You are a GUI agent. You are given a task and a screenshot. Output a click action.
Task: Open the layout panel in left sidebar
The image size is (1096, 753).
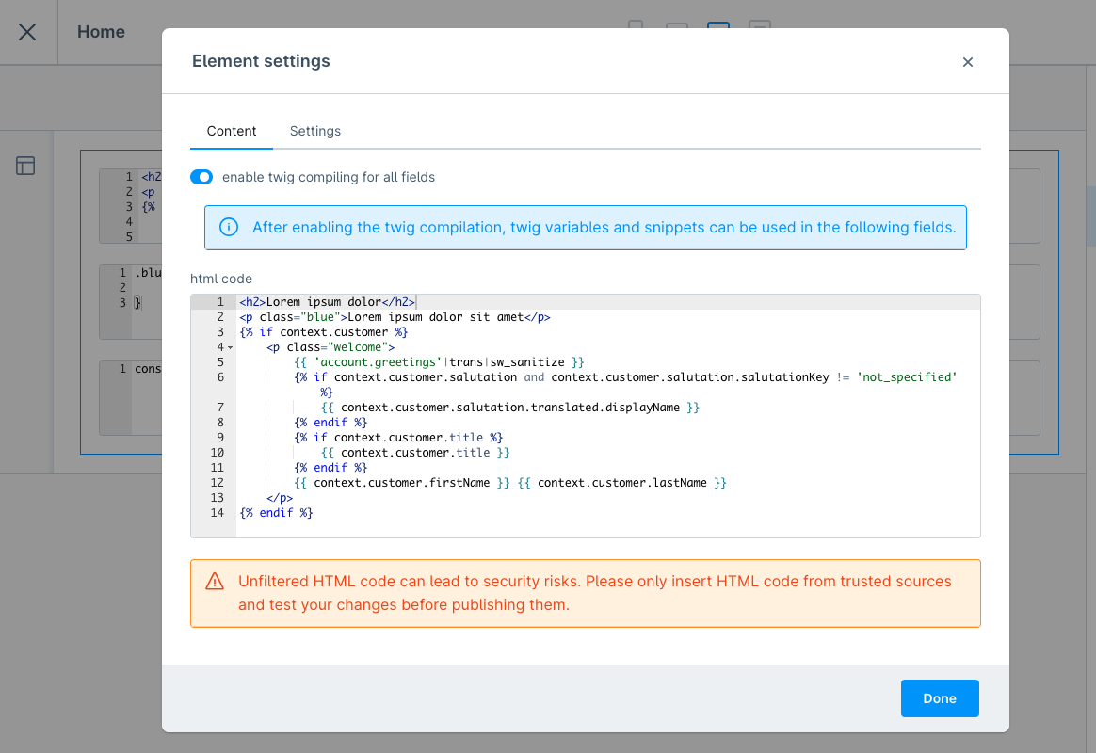pos(25,167)
